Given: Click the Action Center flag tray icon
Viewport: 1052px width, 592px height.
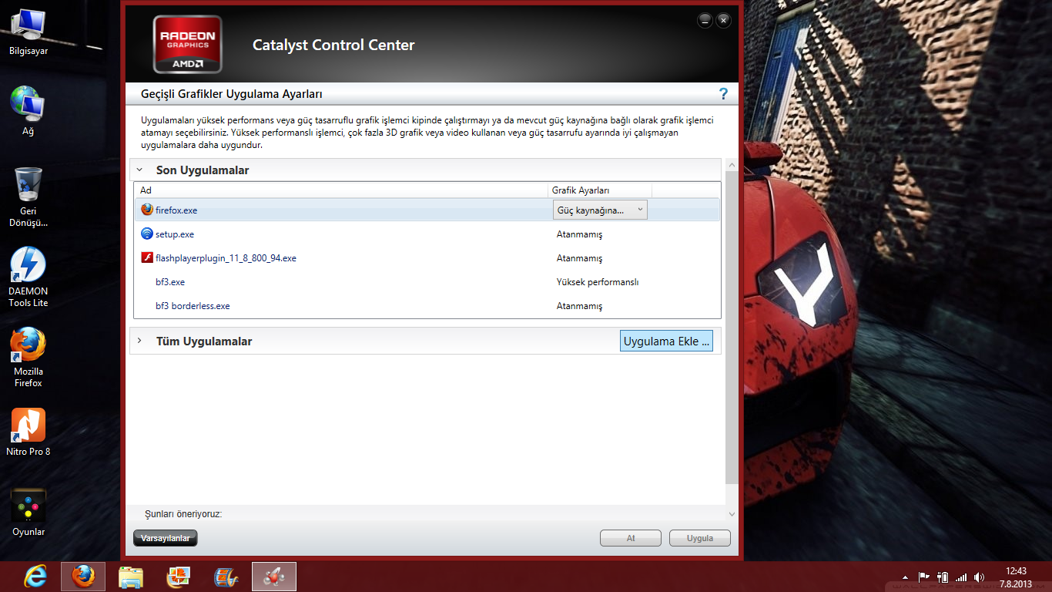Looking at the screenshot, I should [x=923, y=577].
